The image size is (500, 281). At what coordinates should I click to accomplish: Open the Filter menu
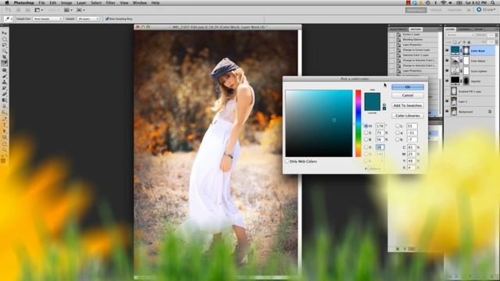[110, 2]
